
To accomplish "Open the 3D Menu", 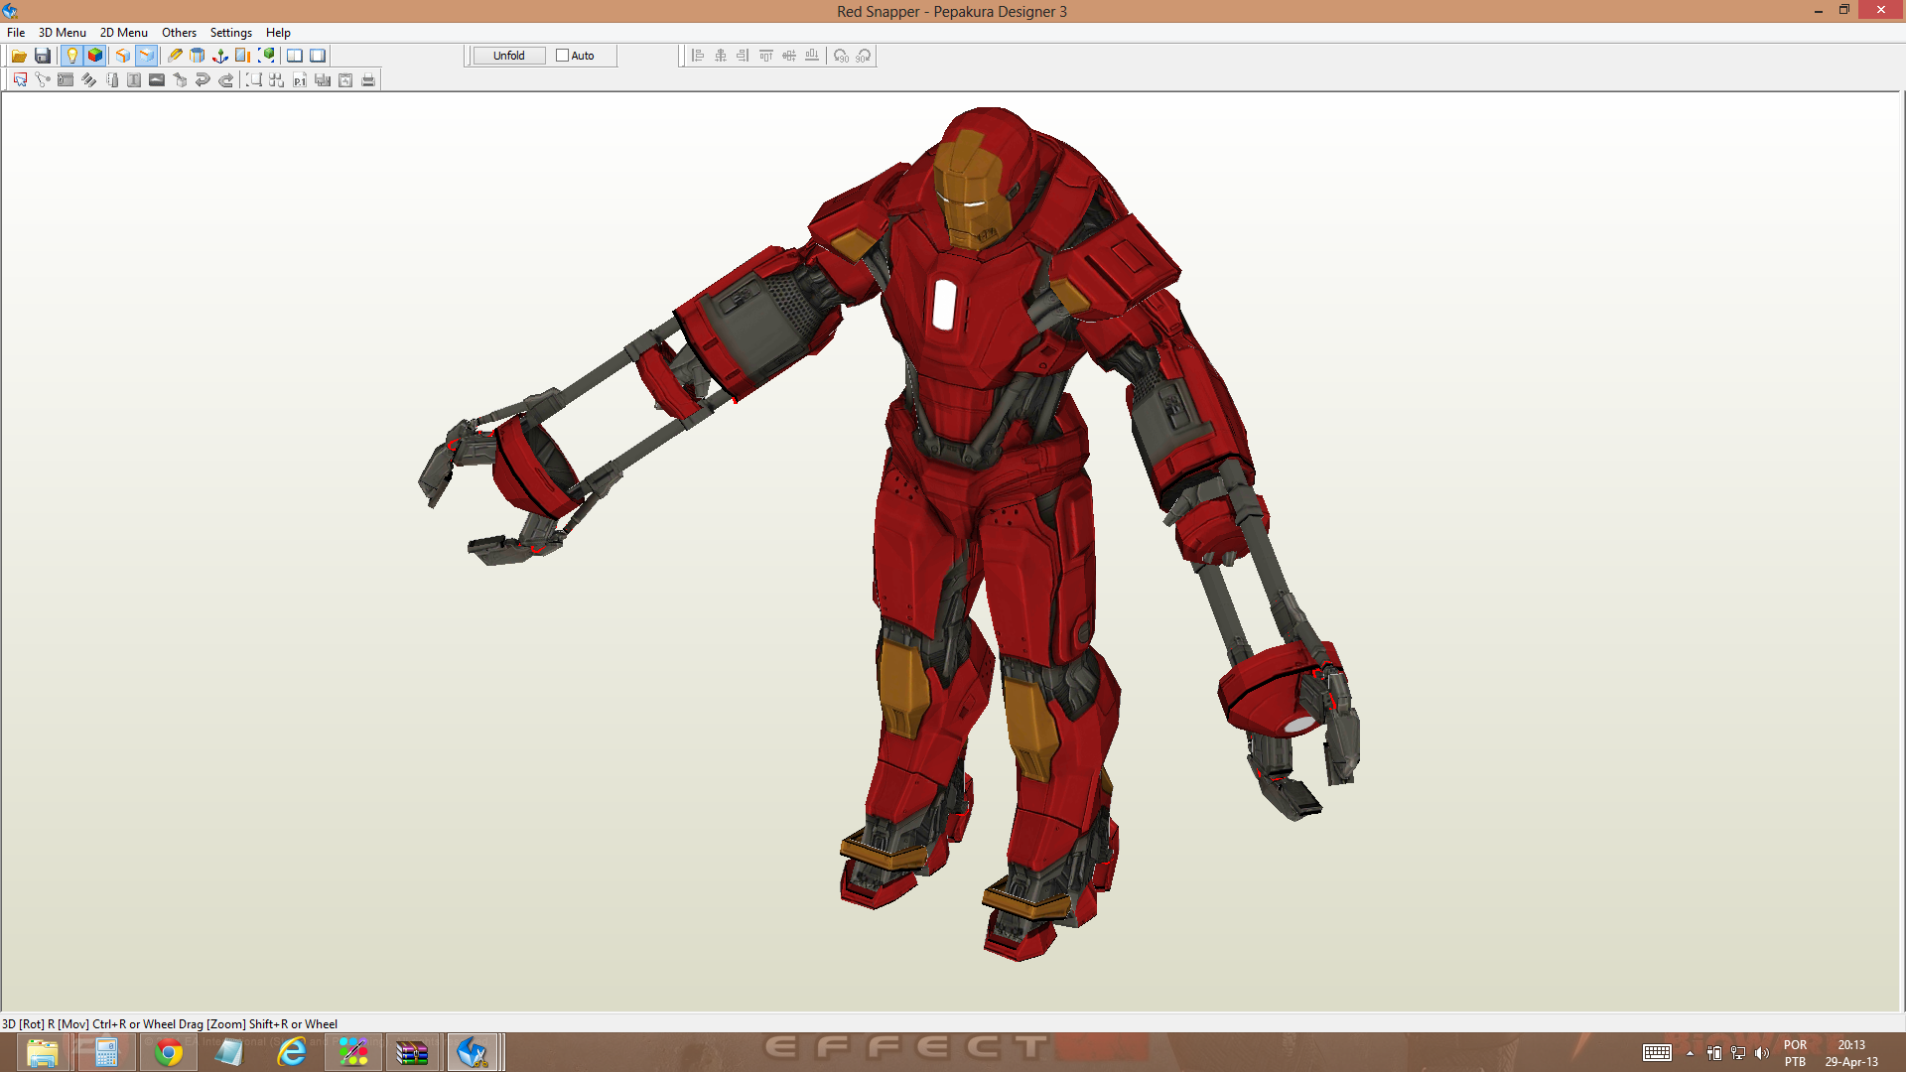I will pyautogui.click(x=63, y=33).
